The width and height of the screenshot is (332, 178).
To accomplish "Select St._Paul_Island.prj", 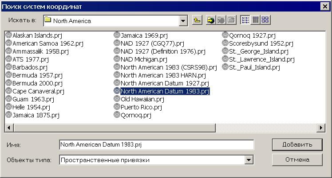I will click(x=254, y=67).
